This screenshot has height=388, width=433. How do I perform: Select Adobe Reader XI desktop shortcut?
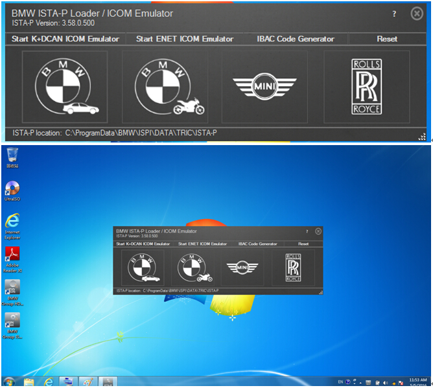(x=12, y=260)
